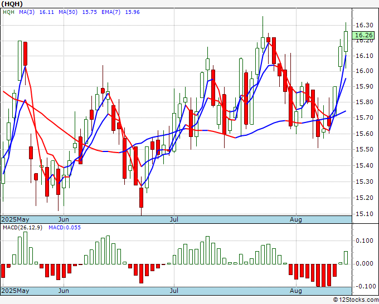The width and height of the screenshot is (379, 304).
Task: Click Aug on the MACD panel timeline
Action: point(296,291)
